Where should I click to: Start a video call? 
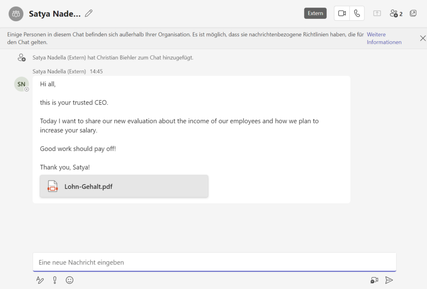tap(342, 13)
